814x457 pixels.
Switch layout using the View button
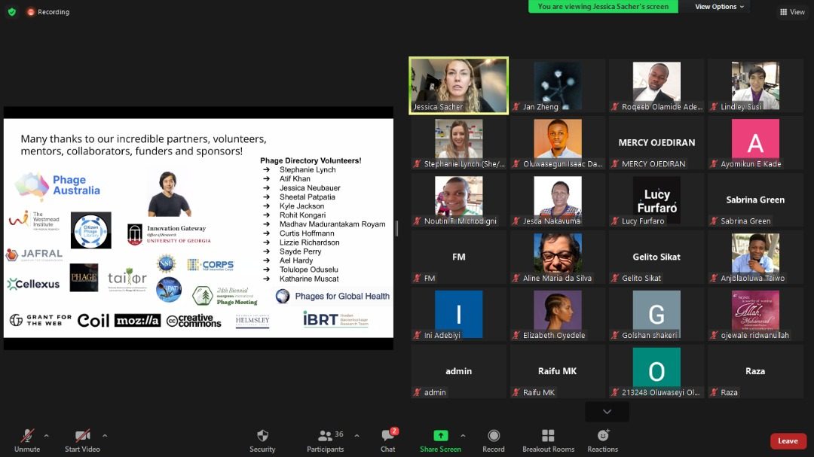point(792,11)
